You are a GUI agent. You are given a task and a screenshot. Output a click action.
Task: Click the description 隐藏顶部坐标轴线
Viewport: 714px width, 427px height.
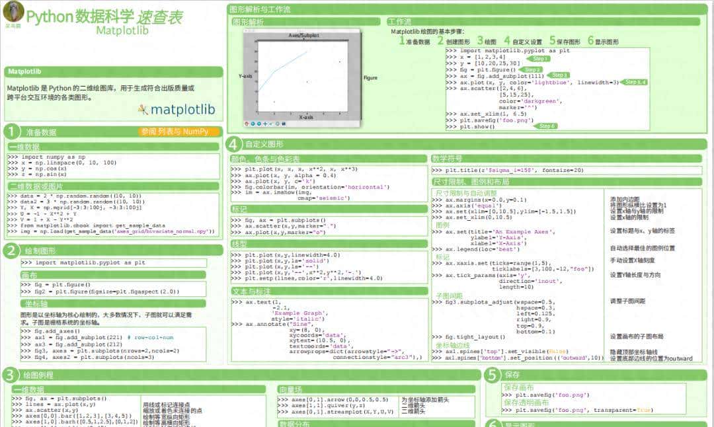tap(633, 352)
